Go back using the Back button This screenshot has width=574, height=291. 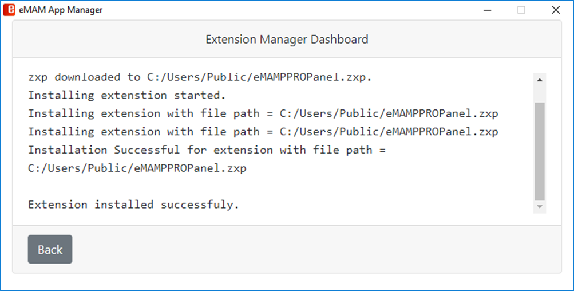point(50,249)
